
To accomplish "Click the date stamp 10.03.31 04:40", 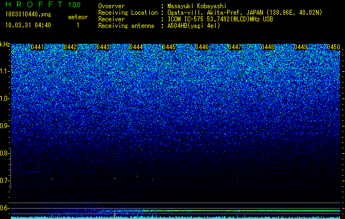I will click(x=28, y=25).
